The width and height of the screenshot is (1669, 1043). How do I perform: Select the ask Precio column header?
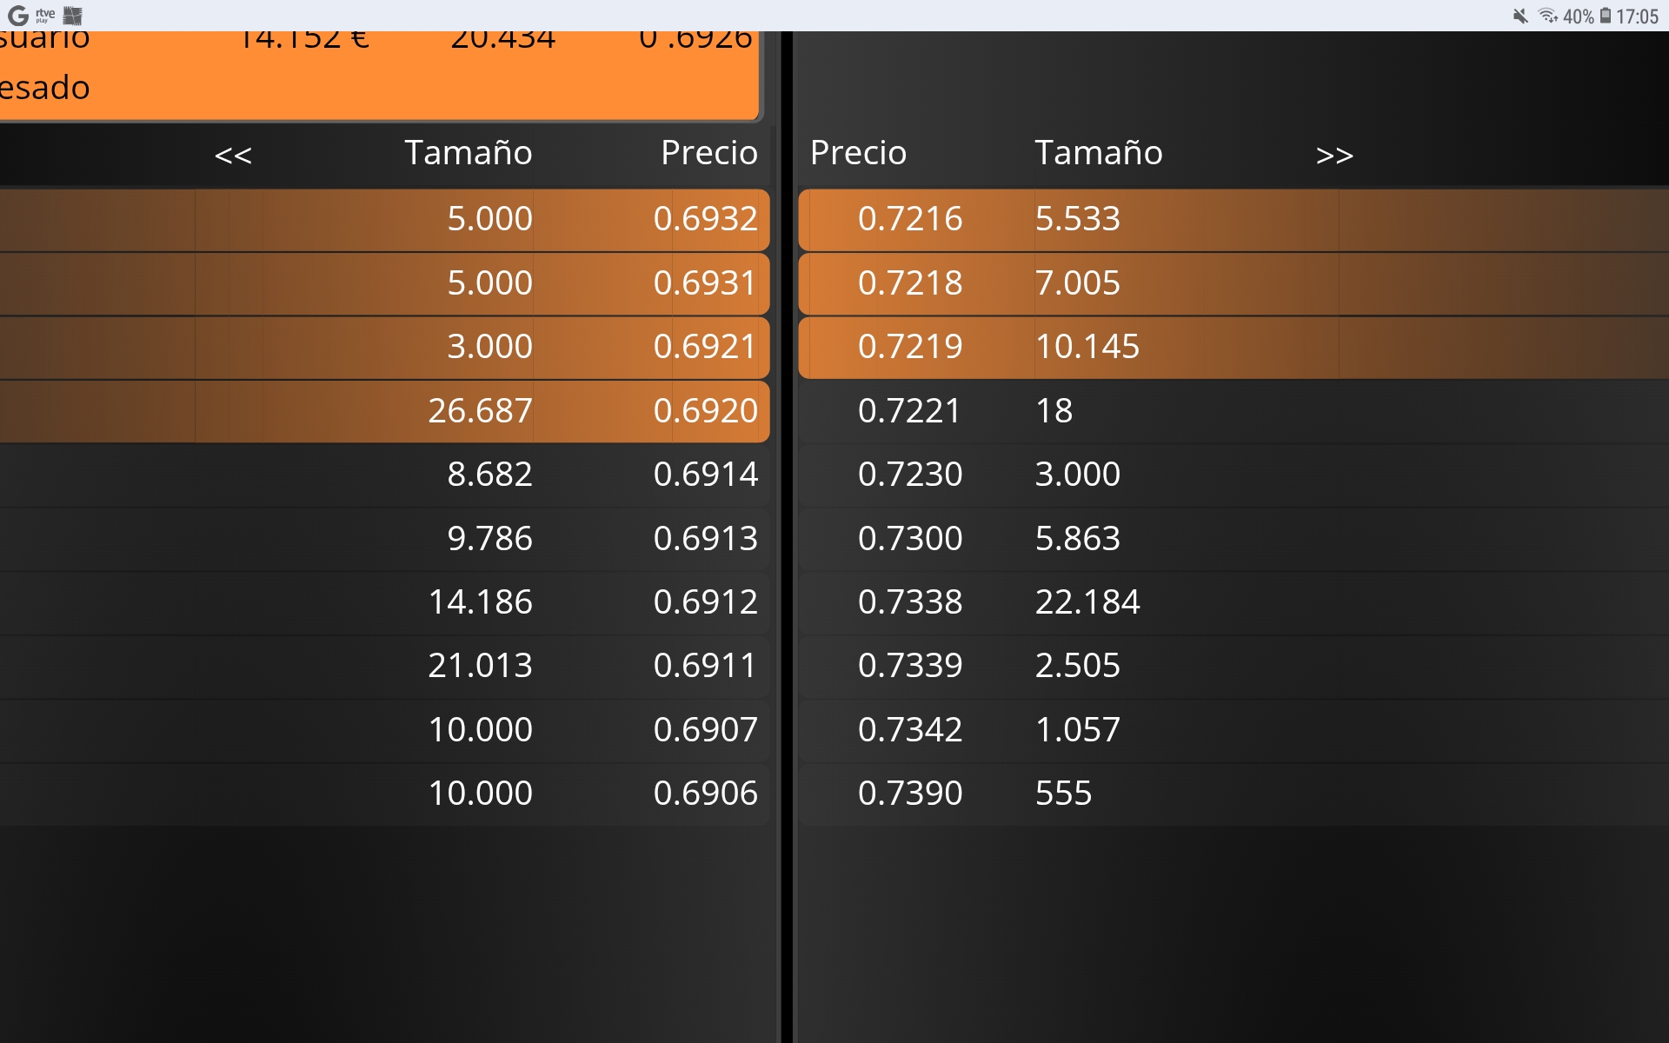[858, 153]
